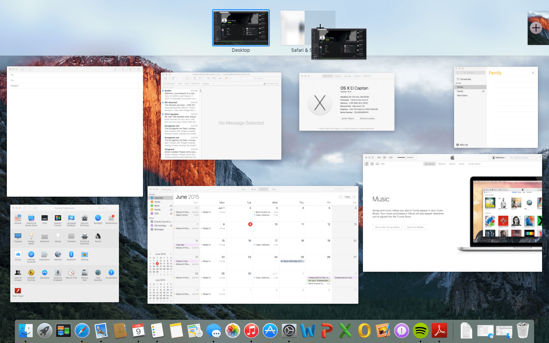Open the three-dots more menu in iTunes
The height and width of the screenshot is (343, 549).
383,164
